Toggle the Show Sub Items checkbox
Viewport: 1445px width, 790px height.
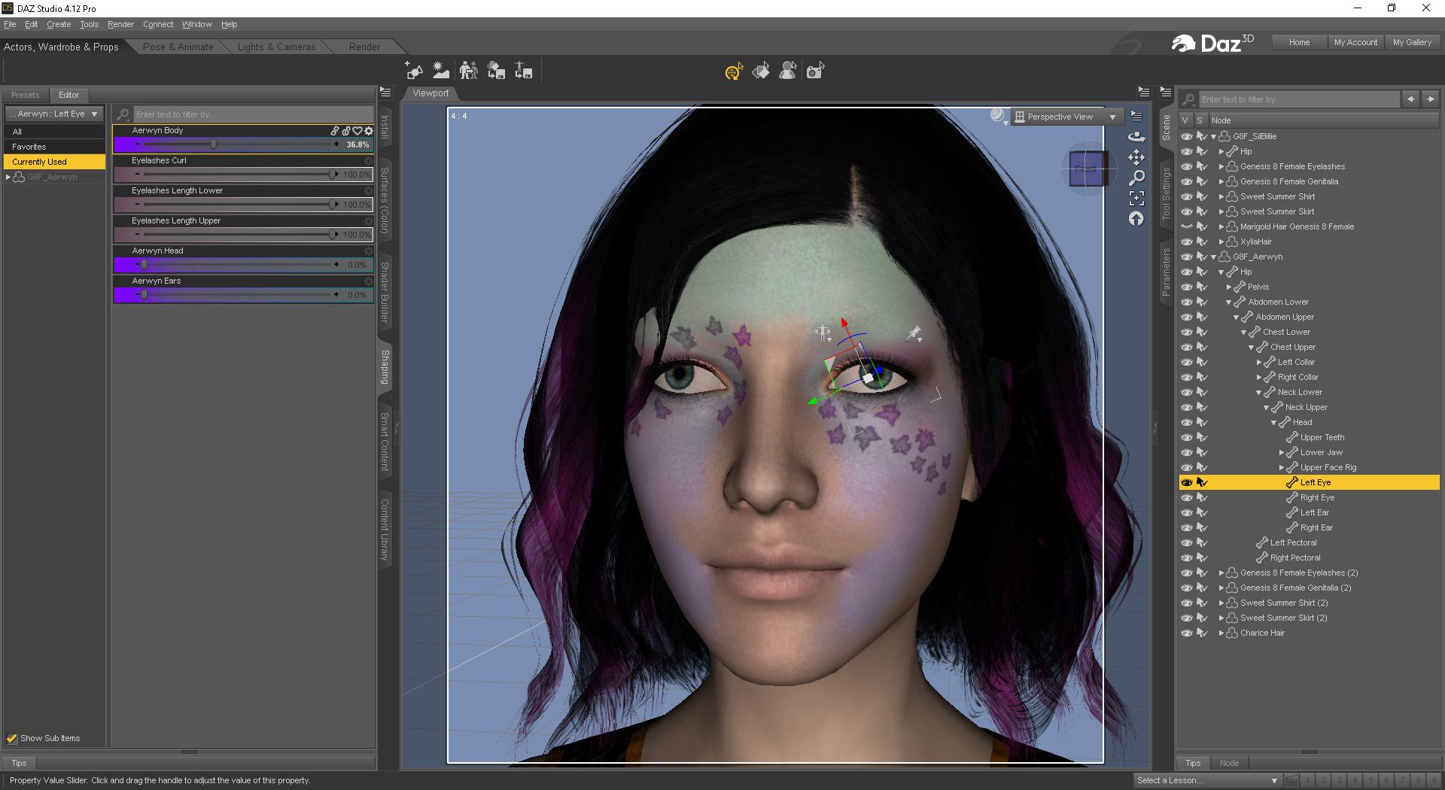(12, 738)
